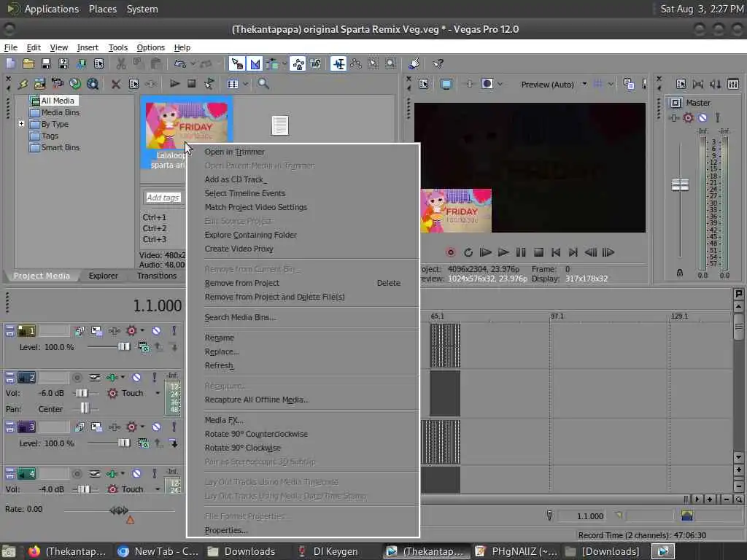Open Touch automation mode dropdown on track 4
Viewport: 747px width, 560px height.
tap(158, 489)
